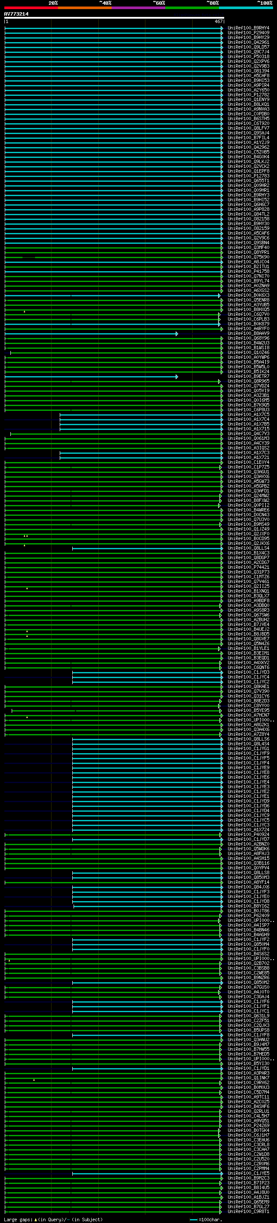Select the UniRef100_B9HI53 label

pyautogui.click(x=248, y=81)
